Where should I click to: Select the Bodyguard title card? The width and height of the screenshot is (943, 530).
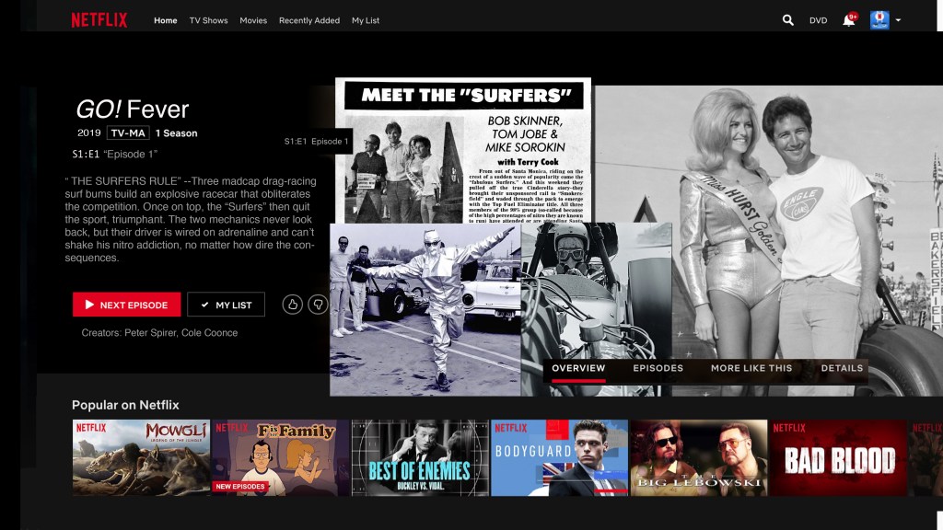coord(559,457)
